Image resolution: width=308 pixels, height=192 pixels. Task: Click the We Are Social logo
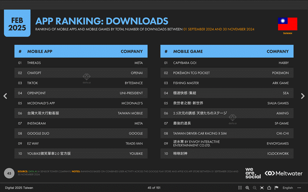click(x=253, y=173)
